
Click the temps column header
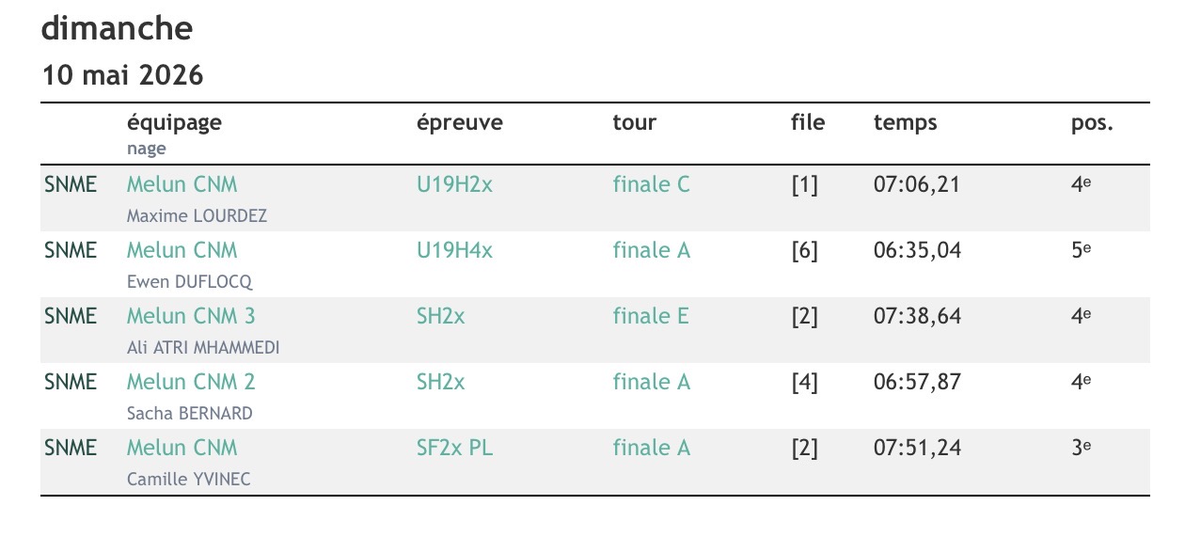[905, 122]
